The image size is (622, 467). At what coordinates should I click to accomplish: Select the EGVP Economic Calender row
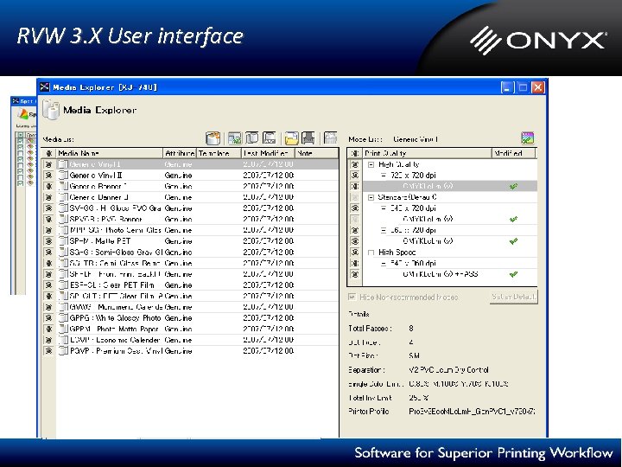pos(190,340)
